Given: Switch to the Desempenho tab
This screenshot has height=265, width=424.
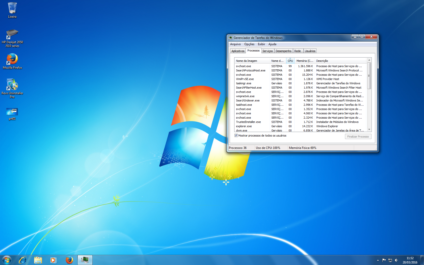Looking at the screenshot, I should 283,51.
